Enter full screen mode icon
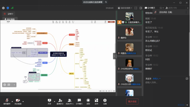Viewport: 190px width, 107px height. [x=136, y=8]
